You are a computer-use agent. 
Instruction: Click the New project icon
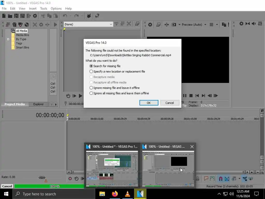(4, 16)
